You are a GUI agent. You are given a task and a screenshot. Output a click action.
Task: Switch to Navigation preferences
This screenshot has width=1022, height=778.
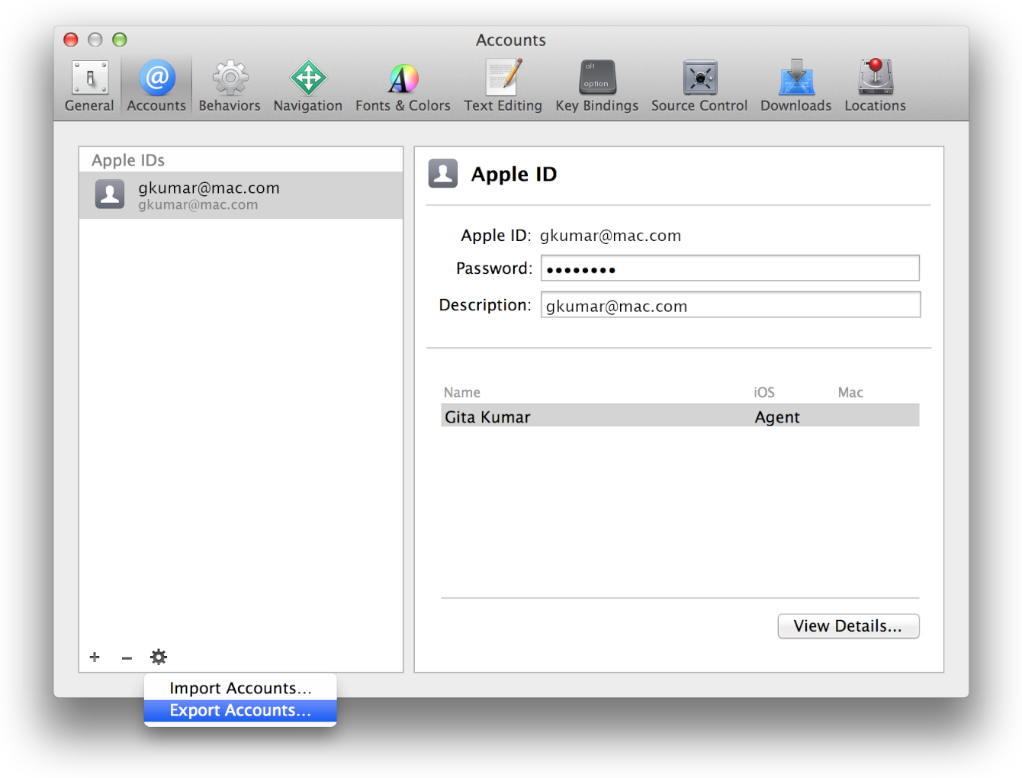pyautogui.click(x=308, y=86)
